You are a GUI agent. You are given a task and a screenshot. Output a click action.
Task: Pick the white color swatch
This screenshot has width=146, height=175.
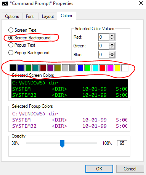click(x=125, y=68)
